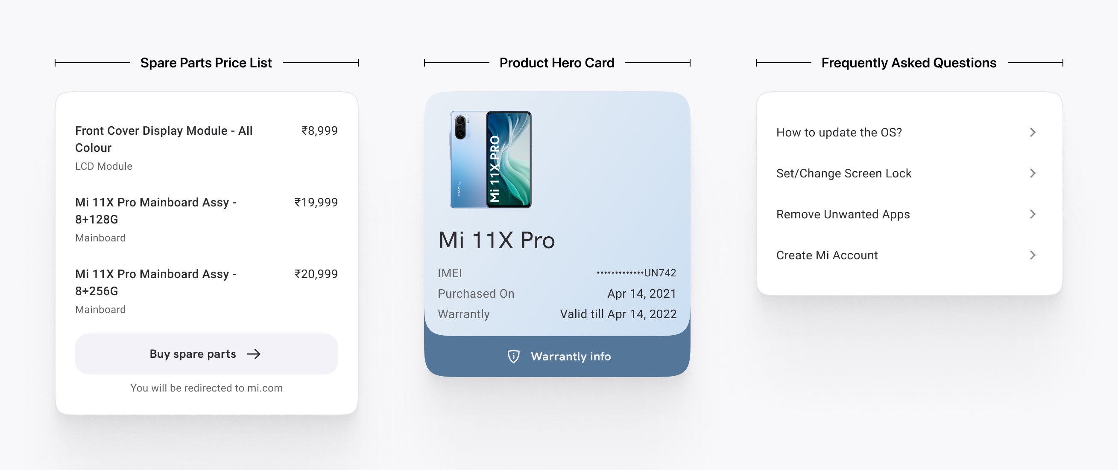Click the ₹8,999 price
Screen dimensions: 1118x470
point(319,131)
